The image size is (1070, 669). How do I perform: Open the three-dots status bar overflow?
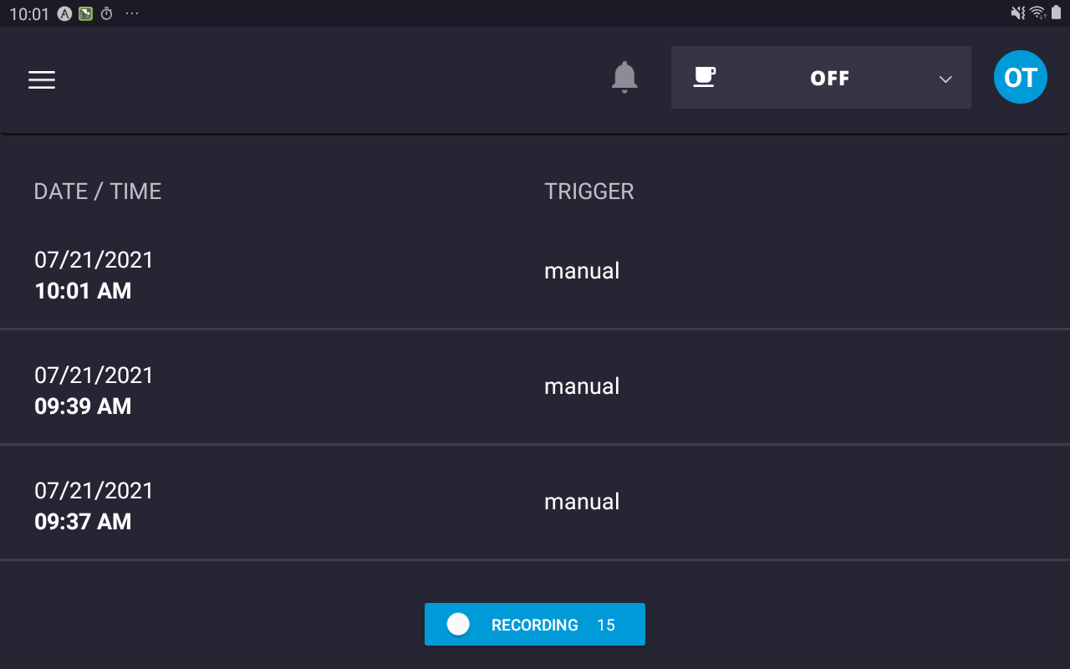coord(132,13)
